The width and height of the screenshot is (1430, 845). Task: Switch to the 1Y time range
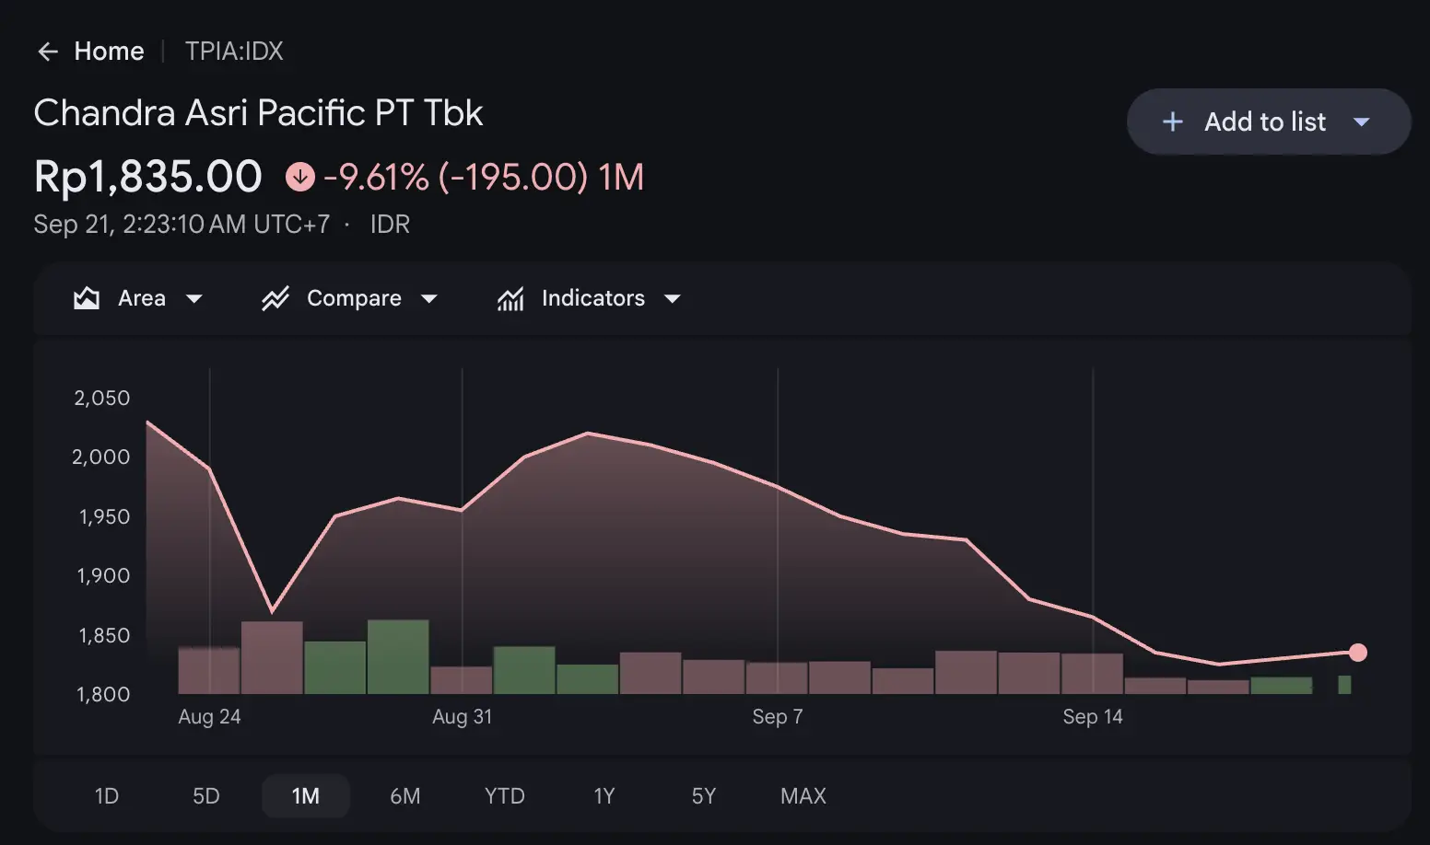(x=604, y=796)
